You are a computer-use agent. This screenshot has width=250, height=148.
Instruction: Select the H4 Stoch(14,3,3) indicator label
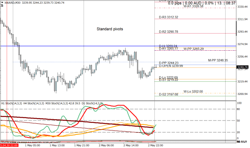pyautogui.click(x=34, y=103)
